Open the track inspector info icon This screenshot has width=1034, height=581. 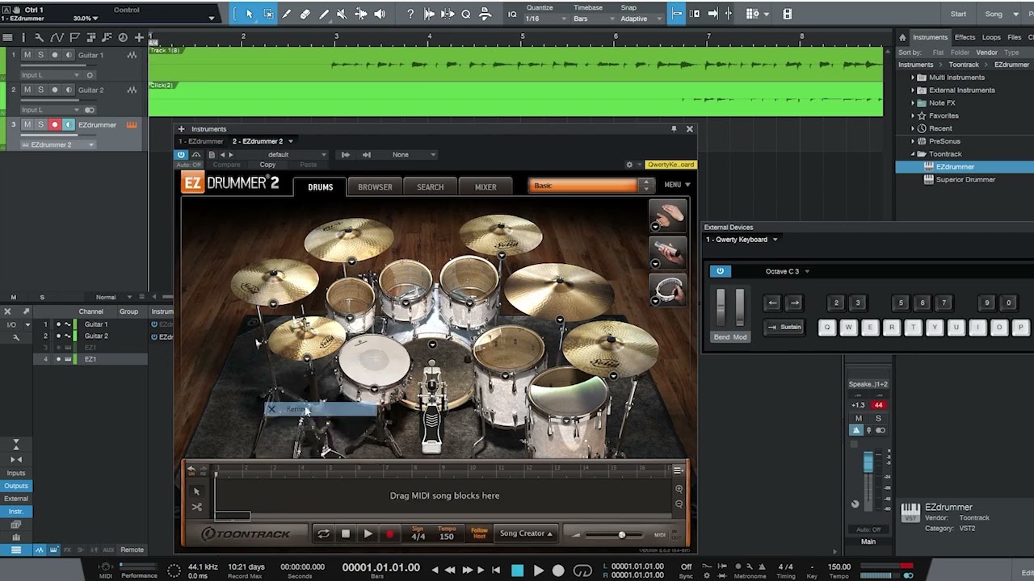(23, 37)
